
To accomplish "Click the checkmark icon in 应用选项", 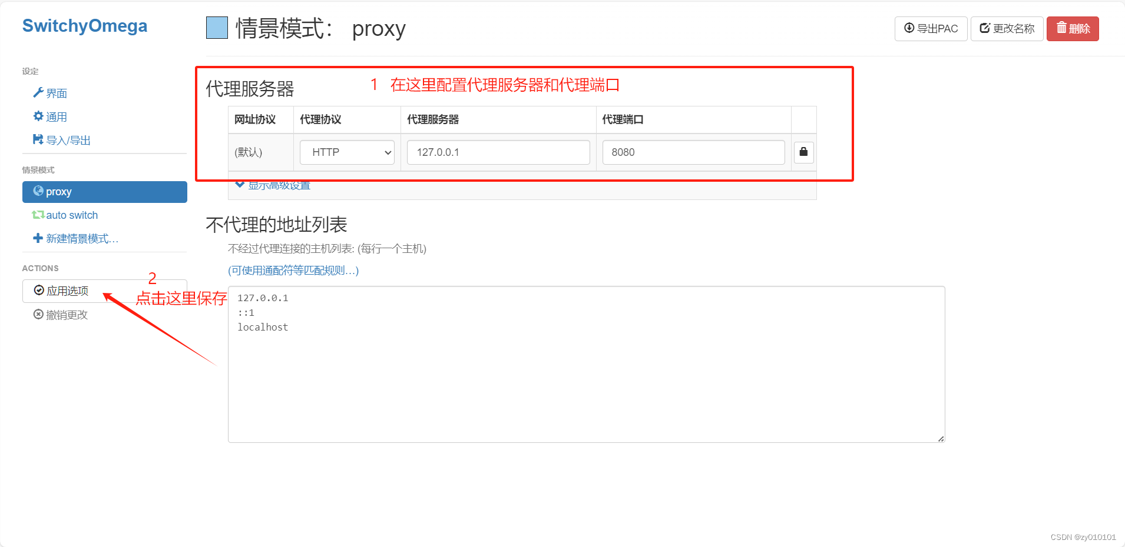I will tap(39, 290).
